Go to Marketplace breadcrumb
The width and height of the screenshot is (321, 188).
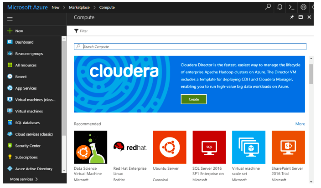79,7
